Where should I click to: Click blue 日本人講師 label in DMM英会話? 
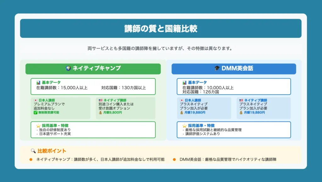193,100
